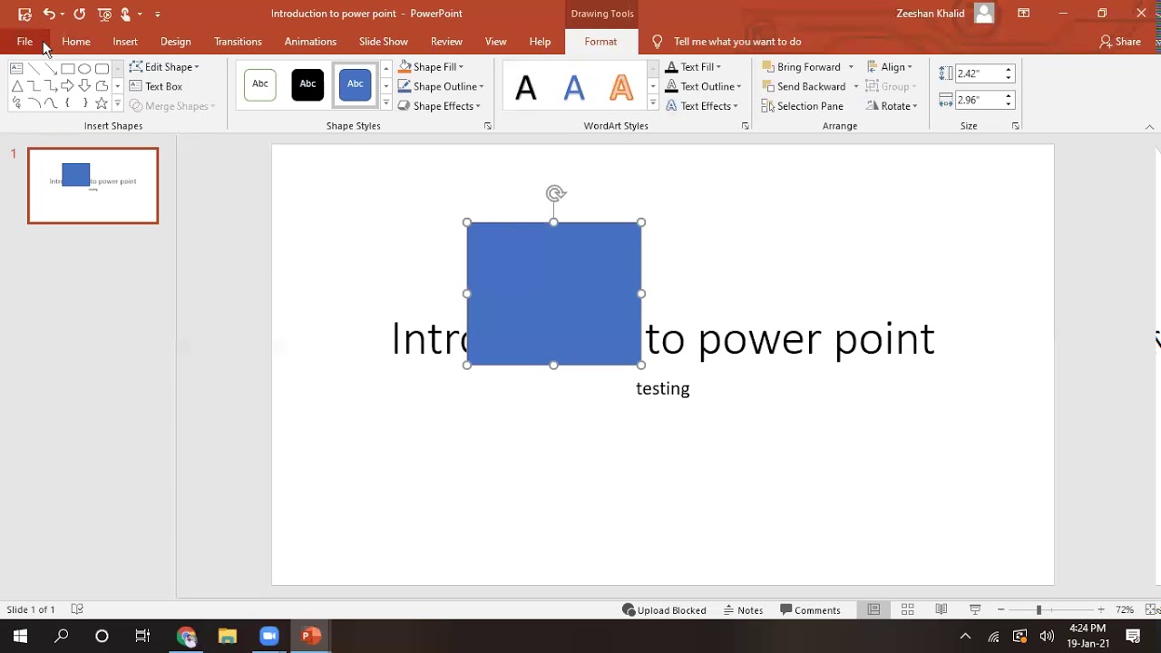
Task: Activate Normal view in status bar
Action: point(873,609)
